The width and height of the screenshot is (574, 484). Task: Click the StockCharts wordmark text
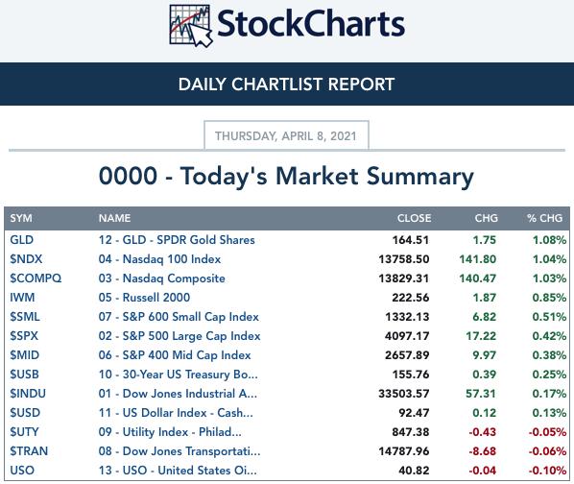311,24
